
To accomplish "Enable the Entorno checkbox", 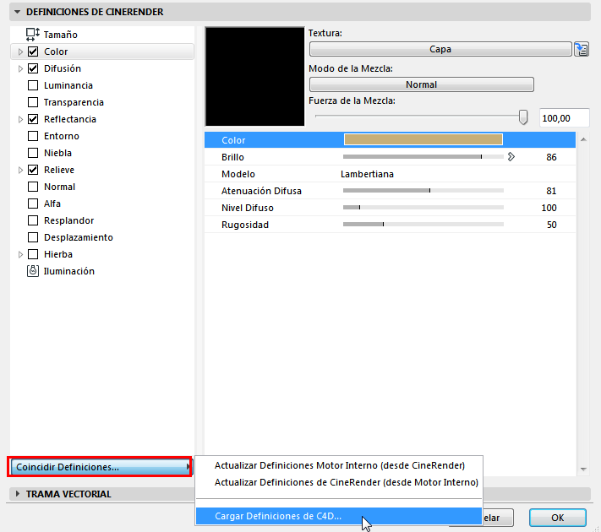I will 33,136.
